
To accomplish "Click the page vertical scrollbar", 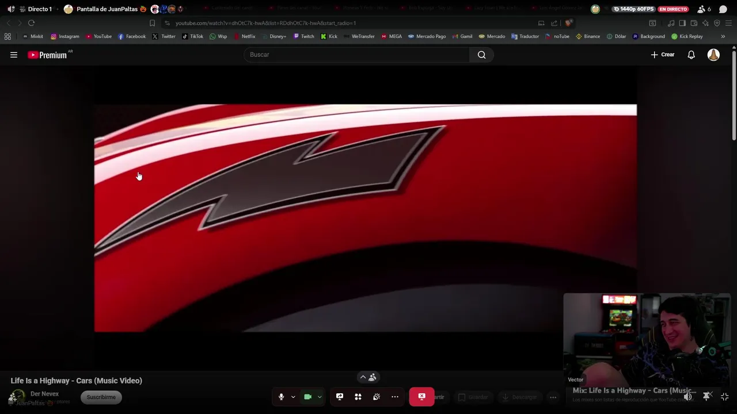I will (x=734, y=95).
